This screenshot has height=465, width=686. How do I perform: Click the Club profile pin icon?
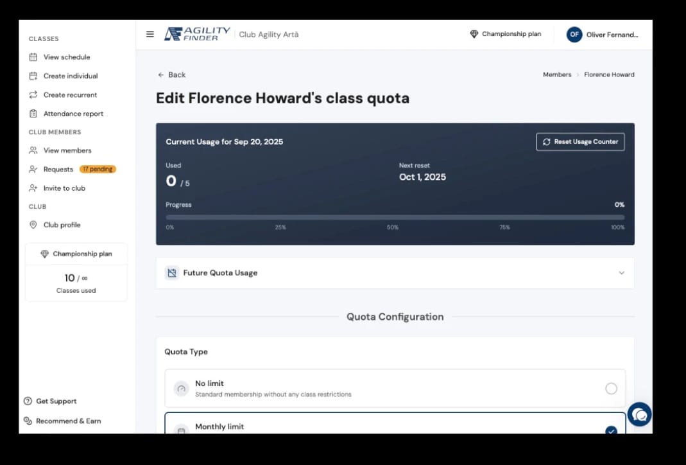(33, 225)
